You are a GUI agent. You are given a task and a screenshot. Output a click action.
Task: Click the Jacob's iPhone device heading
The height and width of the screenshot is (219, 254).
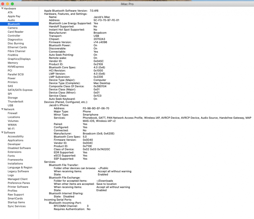(59, 105)
